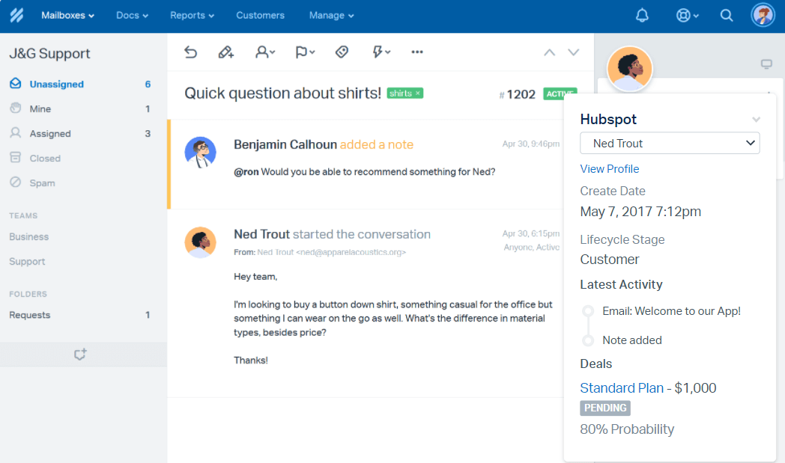The image size is (785, 463).
Task: Collapse the Hubspot panel chevron
Action: (x=757, y=120)
